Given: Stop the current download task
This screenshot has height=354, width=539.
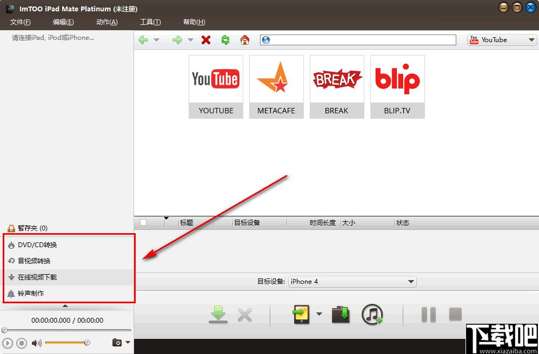Looking at the screenshot, I should [455, 314].
